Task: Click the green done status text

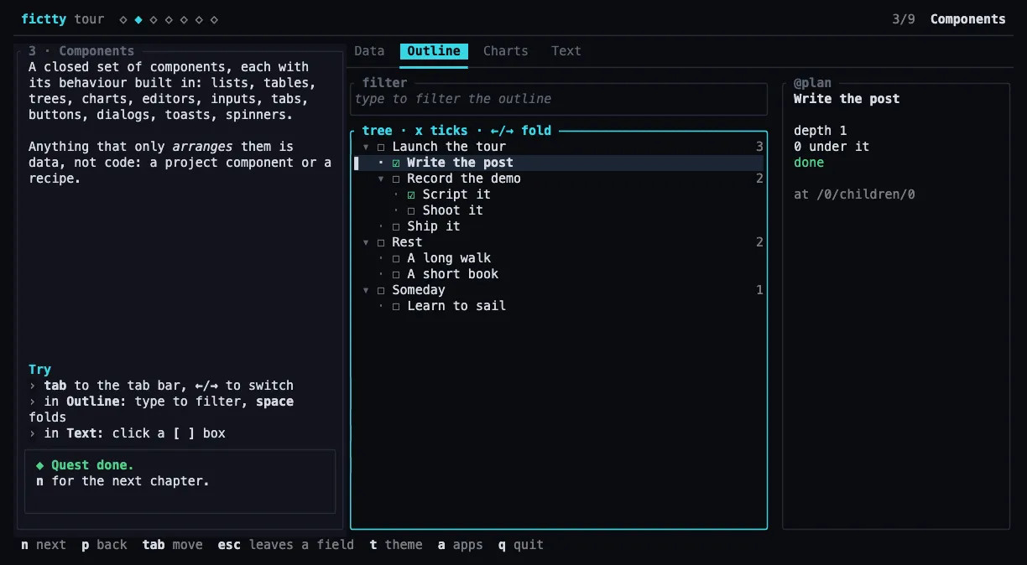Action: (809, 163)
